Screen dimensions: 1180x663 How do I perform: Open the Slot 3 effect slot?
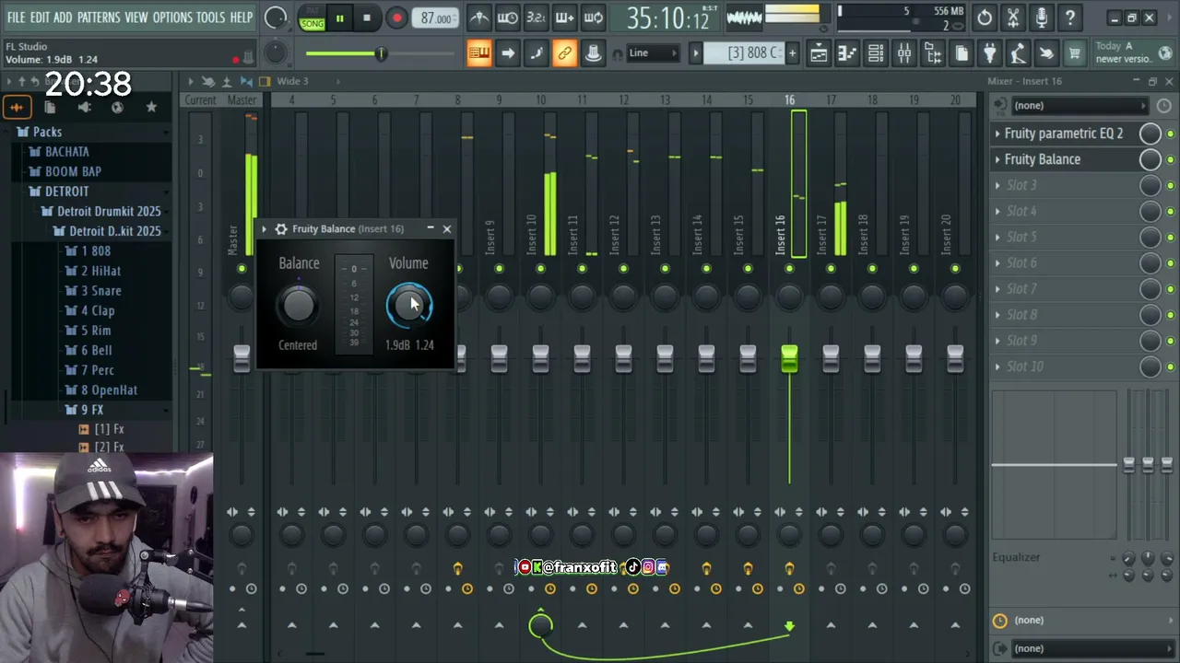click(x=1064, y=185)
